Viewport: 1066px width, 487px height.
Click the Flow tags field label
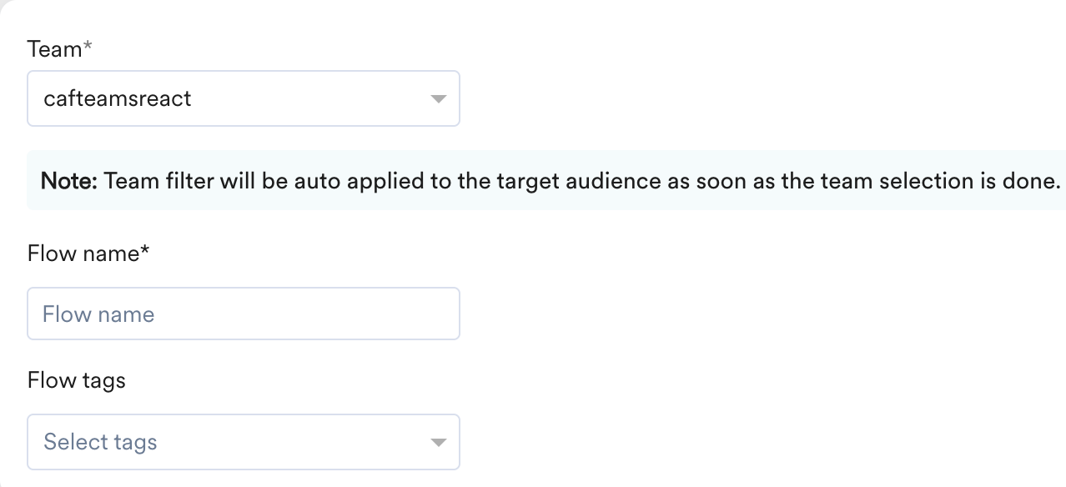(x=77, y=381)
